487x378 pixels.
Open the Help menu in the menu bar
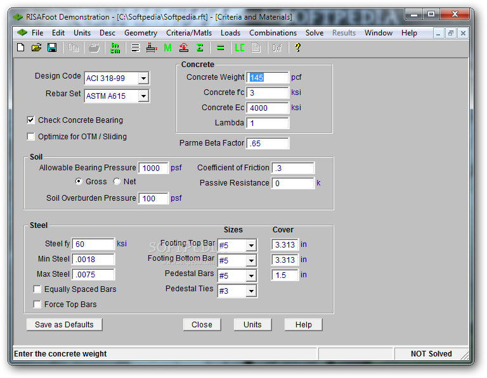click(x=409, y=33)
